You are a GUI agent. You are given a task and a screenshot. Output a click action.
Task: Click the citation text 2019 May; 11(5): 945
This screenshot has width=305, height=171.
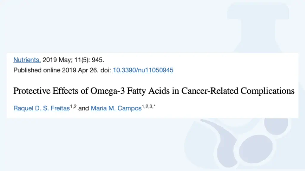tap(73, 60)
